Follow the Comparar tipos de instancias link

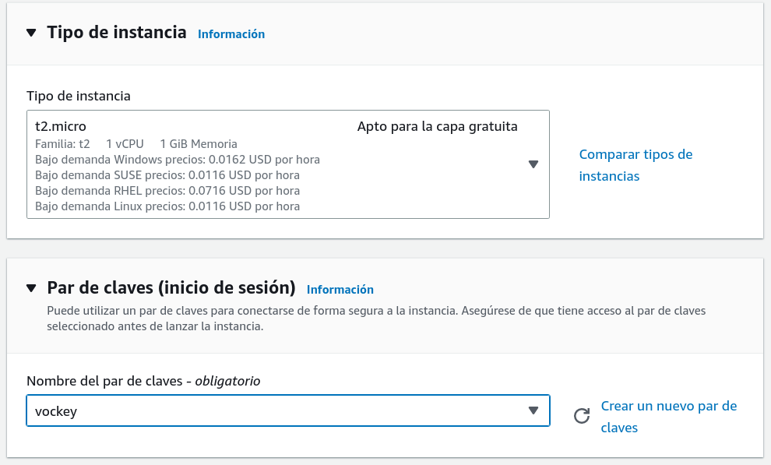point(635,164)
